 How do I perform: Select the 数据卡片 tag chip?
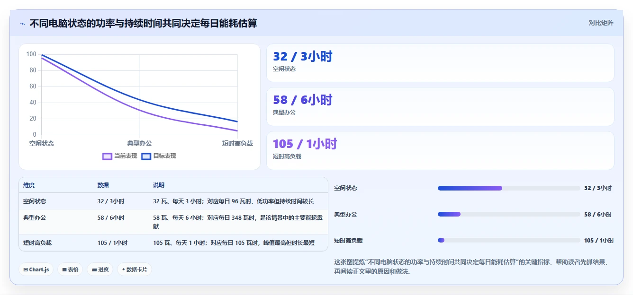(135, 269)
